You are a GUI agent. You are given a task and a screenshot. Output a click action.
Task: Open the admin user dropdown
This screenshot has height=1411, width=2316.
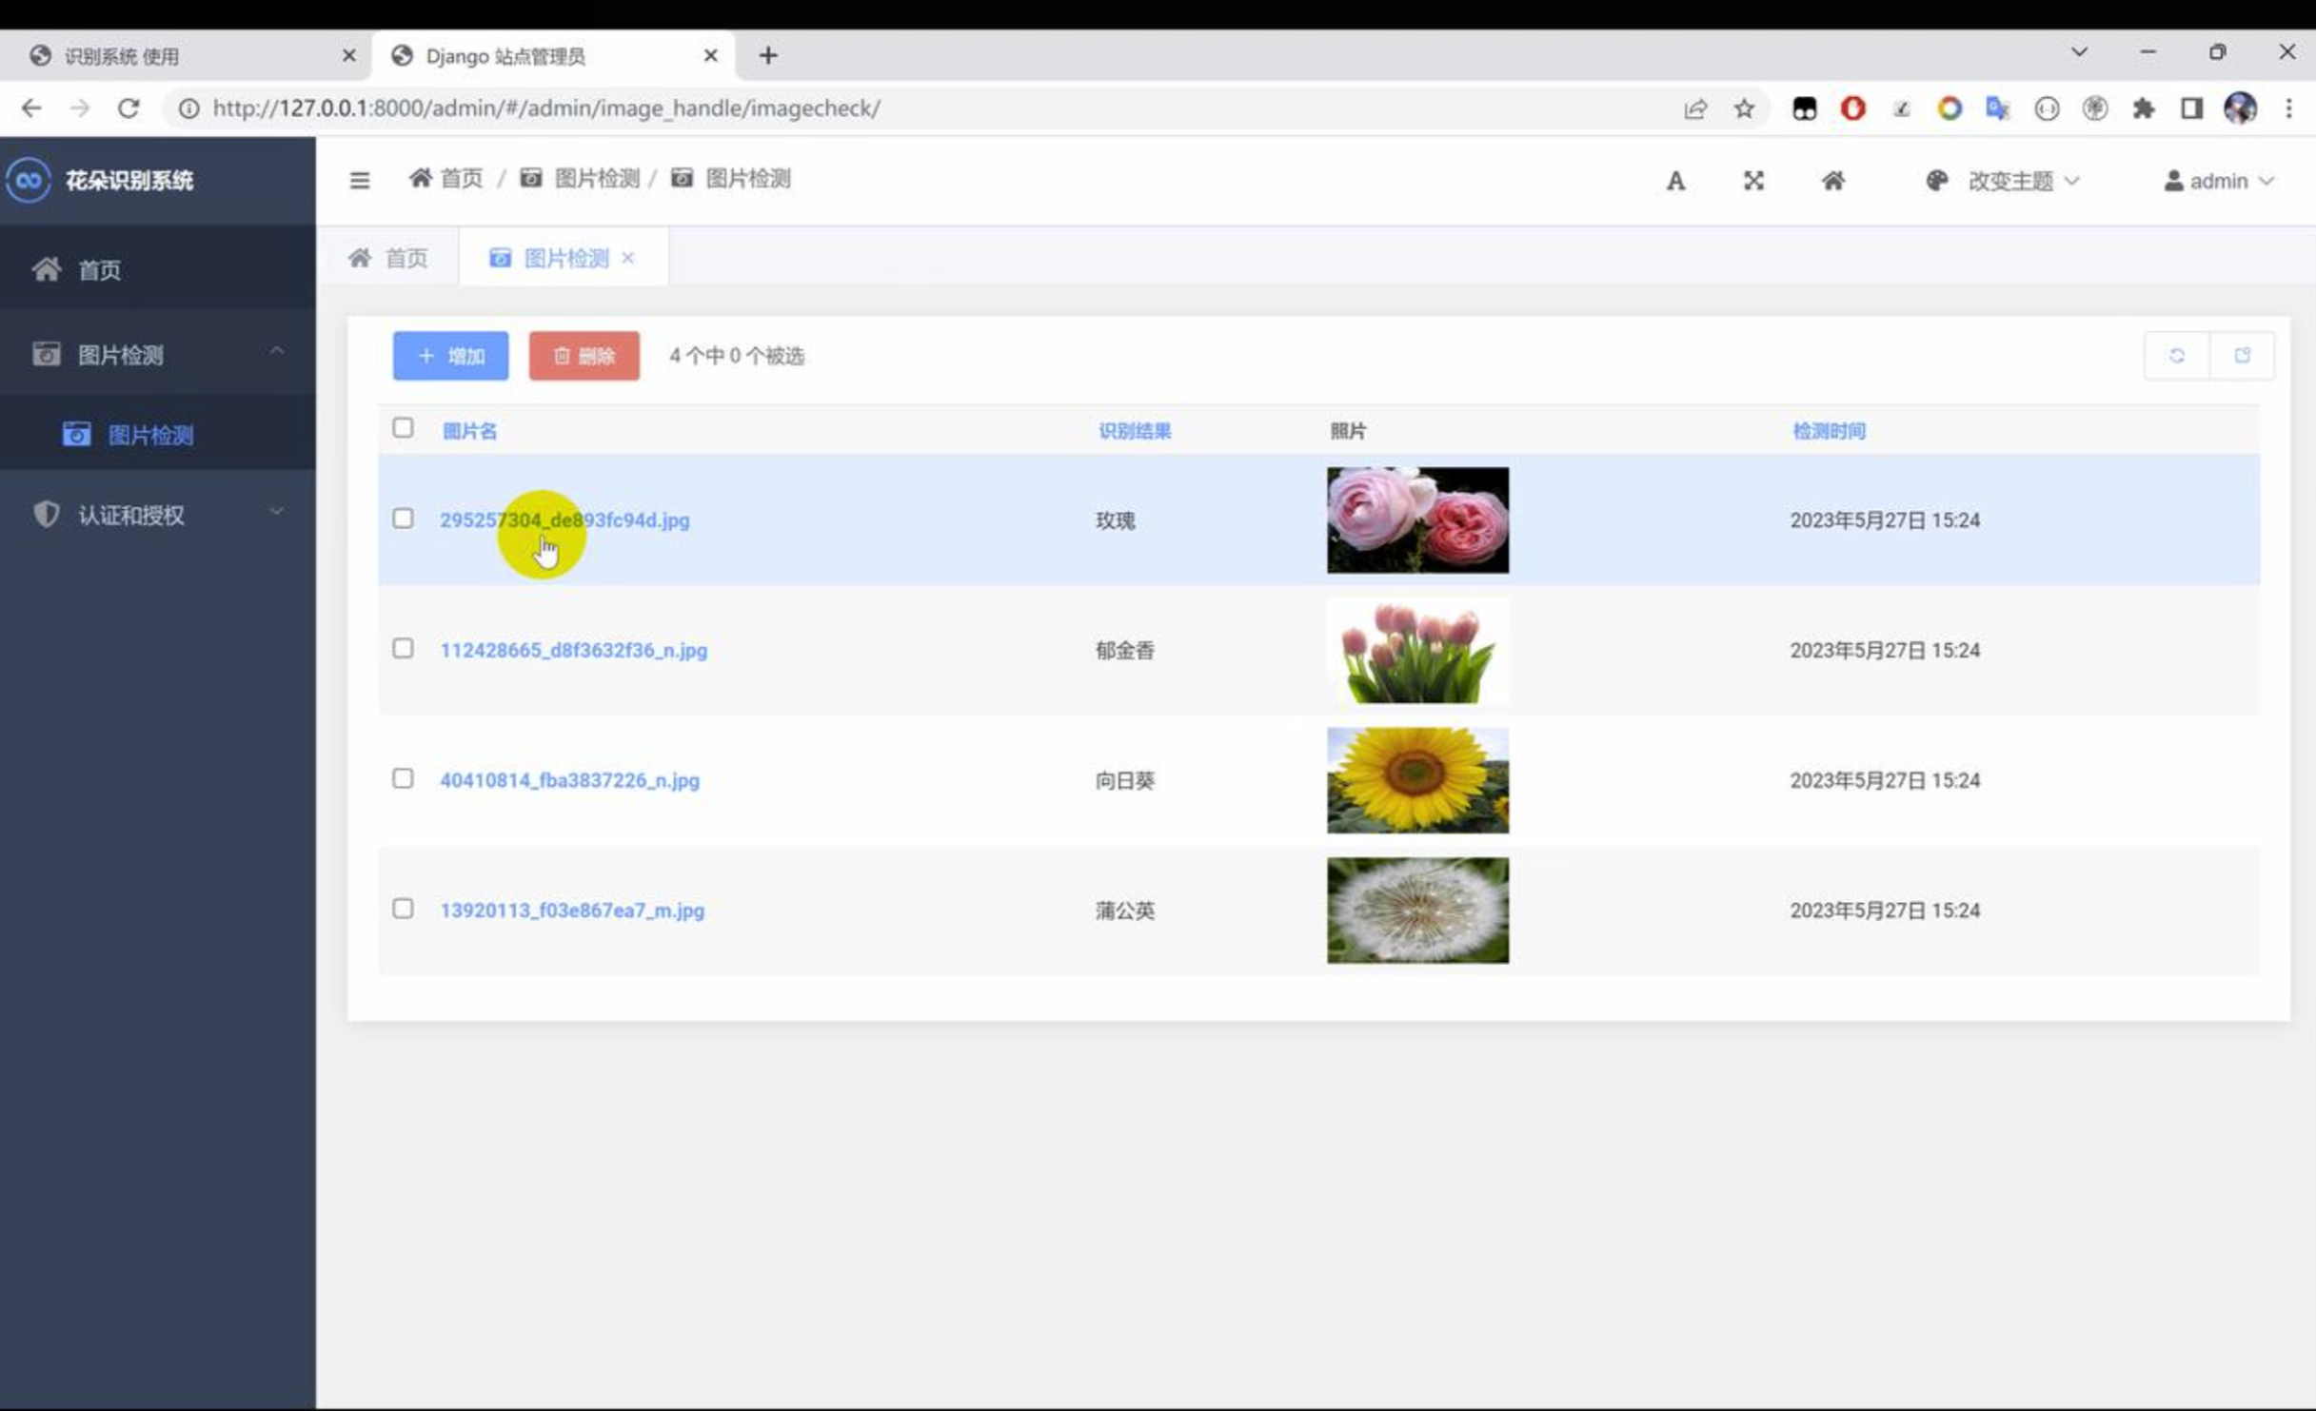2218,181
